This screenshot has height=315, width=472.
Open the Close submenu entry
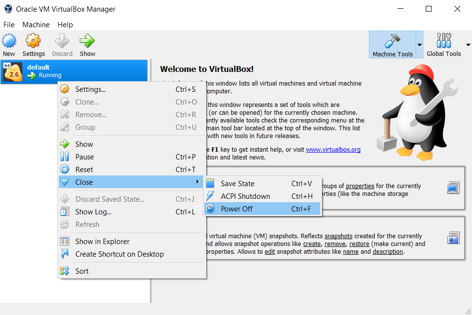click(131, 182)
